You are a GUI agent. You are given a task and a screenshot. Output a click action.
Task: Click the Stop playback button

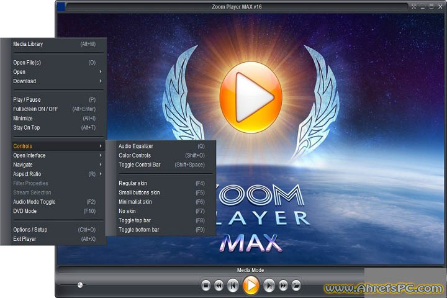click(205, 285)
